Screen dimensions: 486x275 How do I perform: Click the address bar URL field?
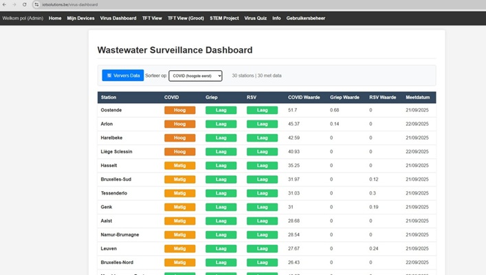(70, 5)
